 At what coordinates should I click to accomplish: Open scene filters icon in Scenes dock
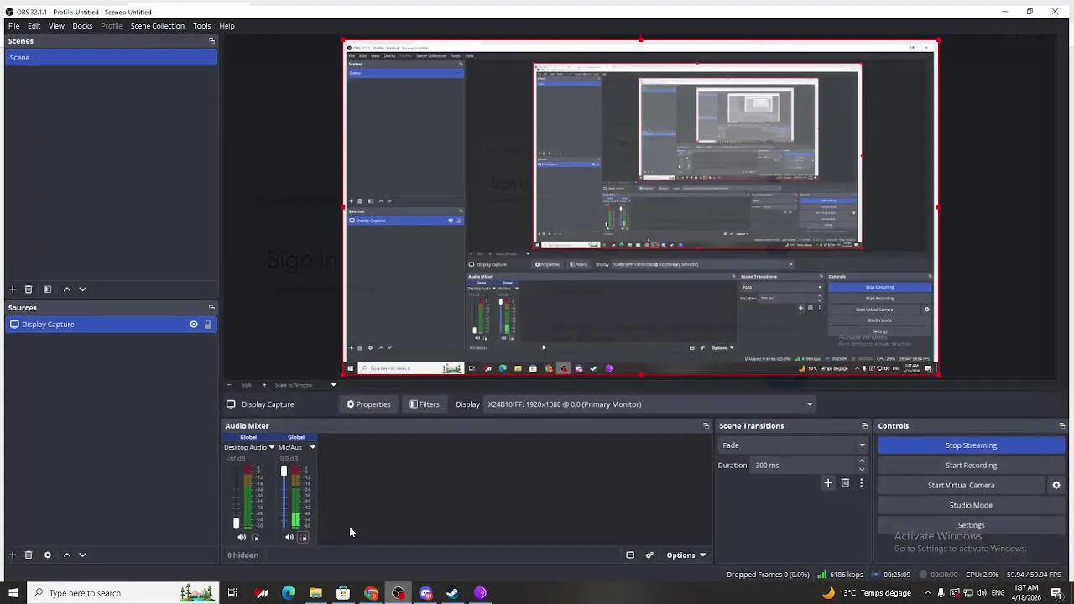coord(48,289)
